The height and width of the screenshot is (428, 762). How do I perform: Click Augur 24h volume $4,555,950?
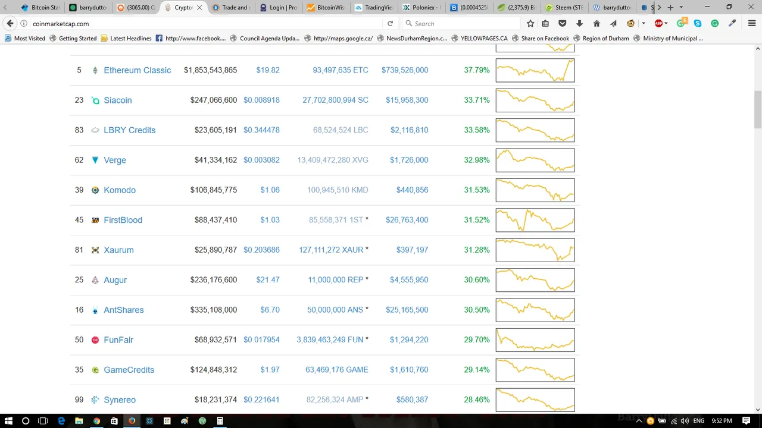pos(409,280)
